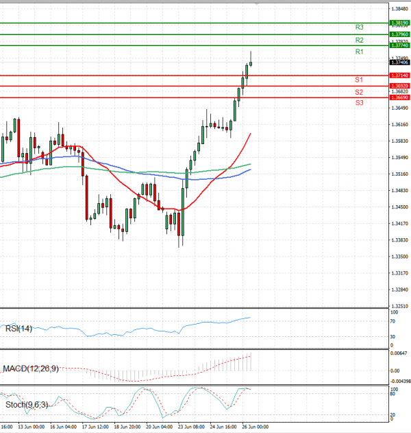The height and width of the screenshot is (433, 411).
Task: Click the 23 Jun 08:00 time label
Action: point(191,427)
